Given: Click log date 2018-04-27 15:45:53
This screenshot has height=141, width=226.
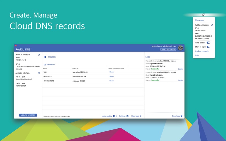Looking at the screenshot, I should point(158,78).
